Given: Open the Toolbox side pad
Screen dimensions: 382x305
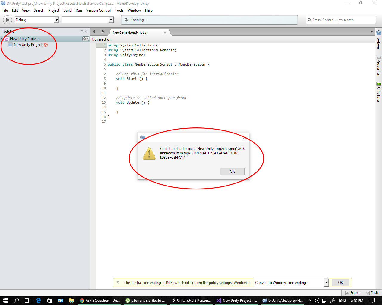Looking at the screenshot, I should click(378, 39).
